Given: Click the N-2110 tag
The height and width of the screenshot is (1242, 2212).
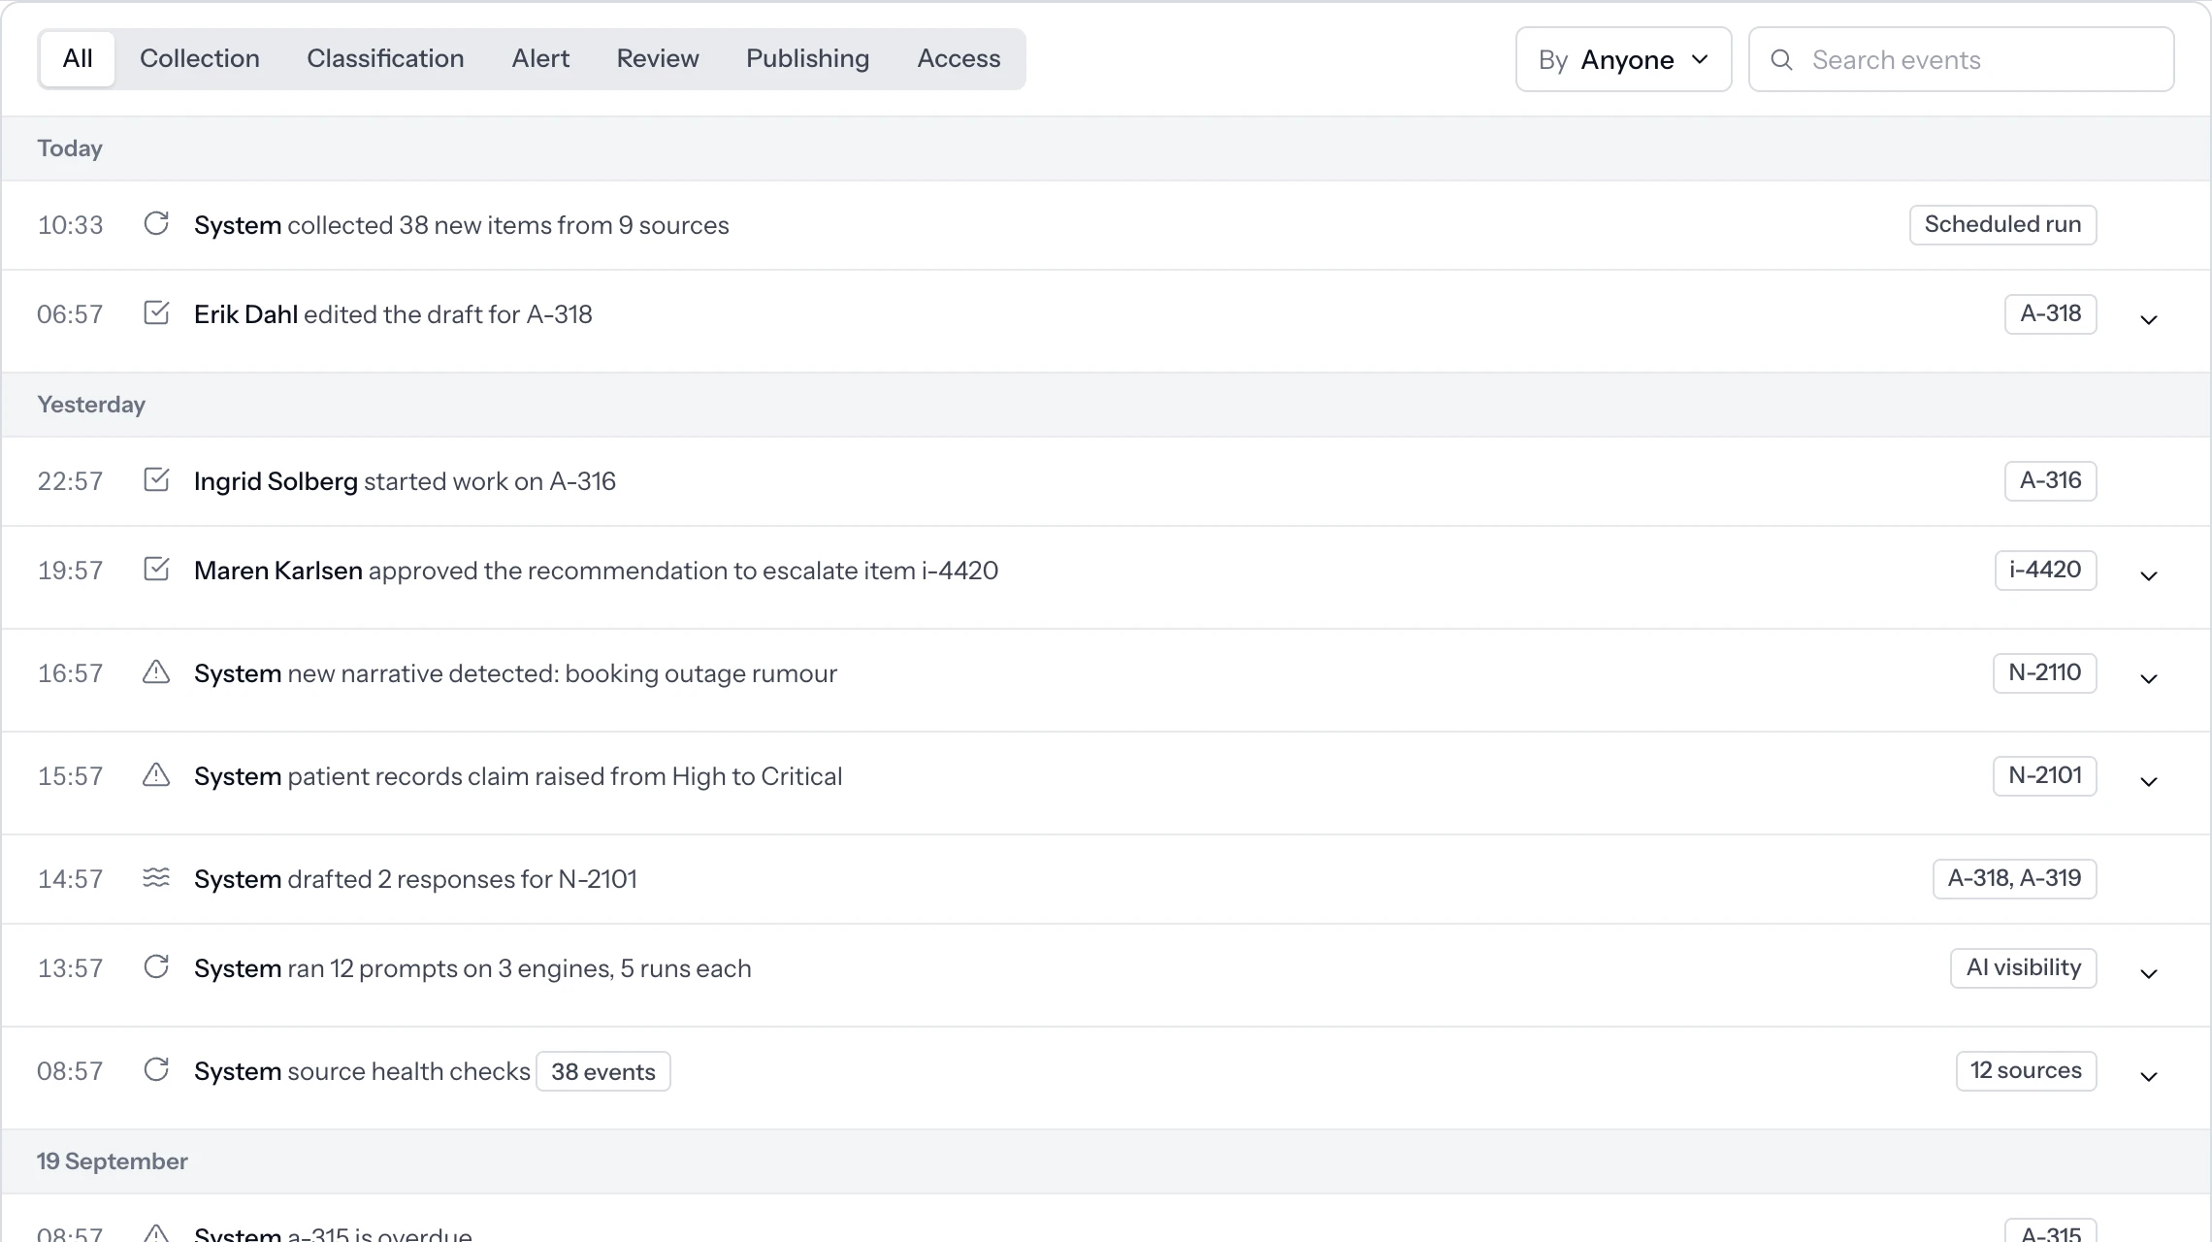Looking at the screenshot, I should 2044,672.
